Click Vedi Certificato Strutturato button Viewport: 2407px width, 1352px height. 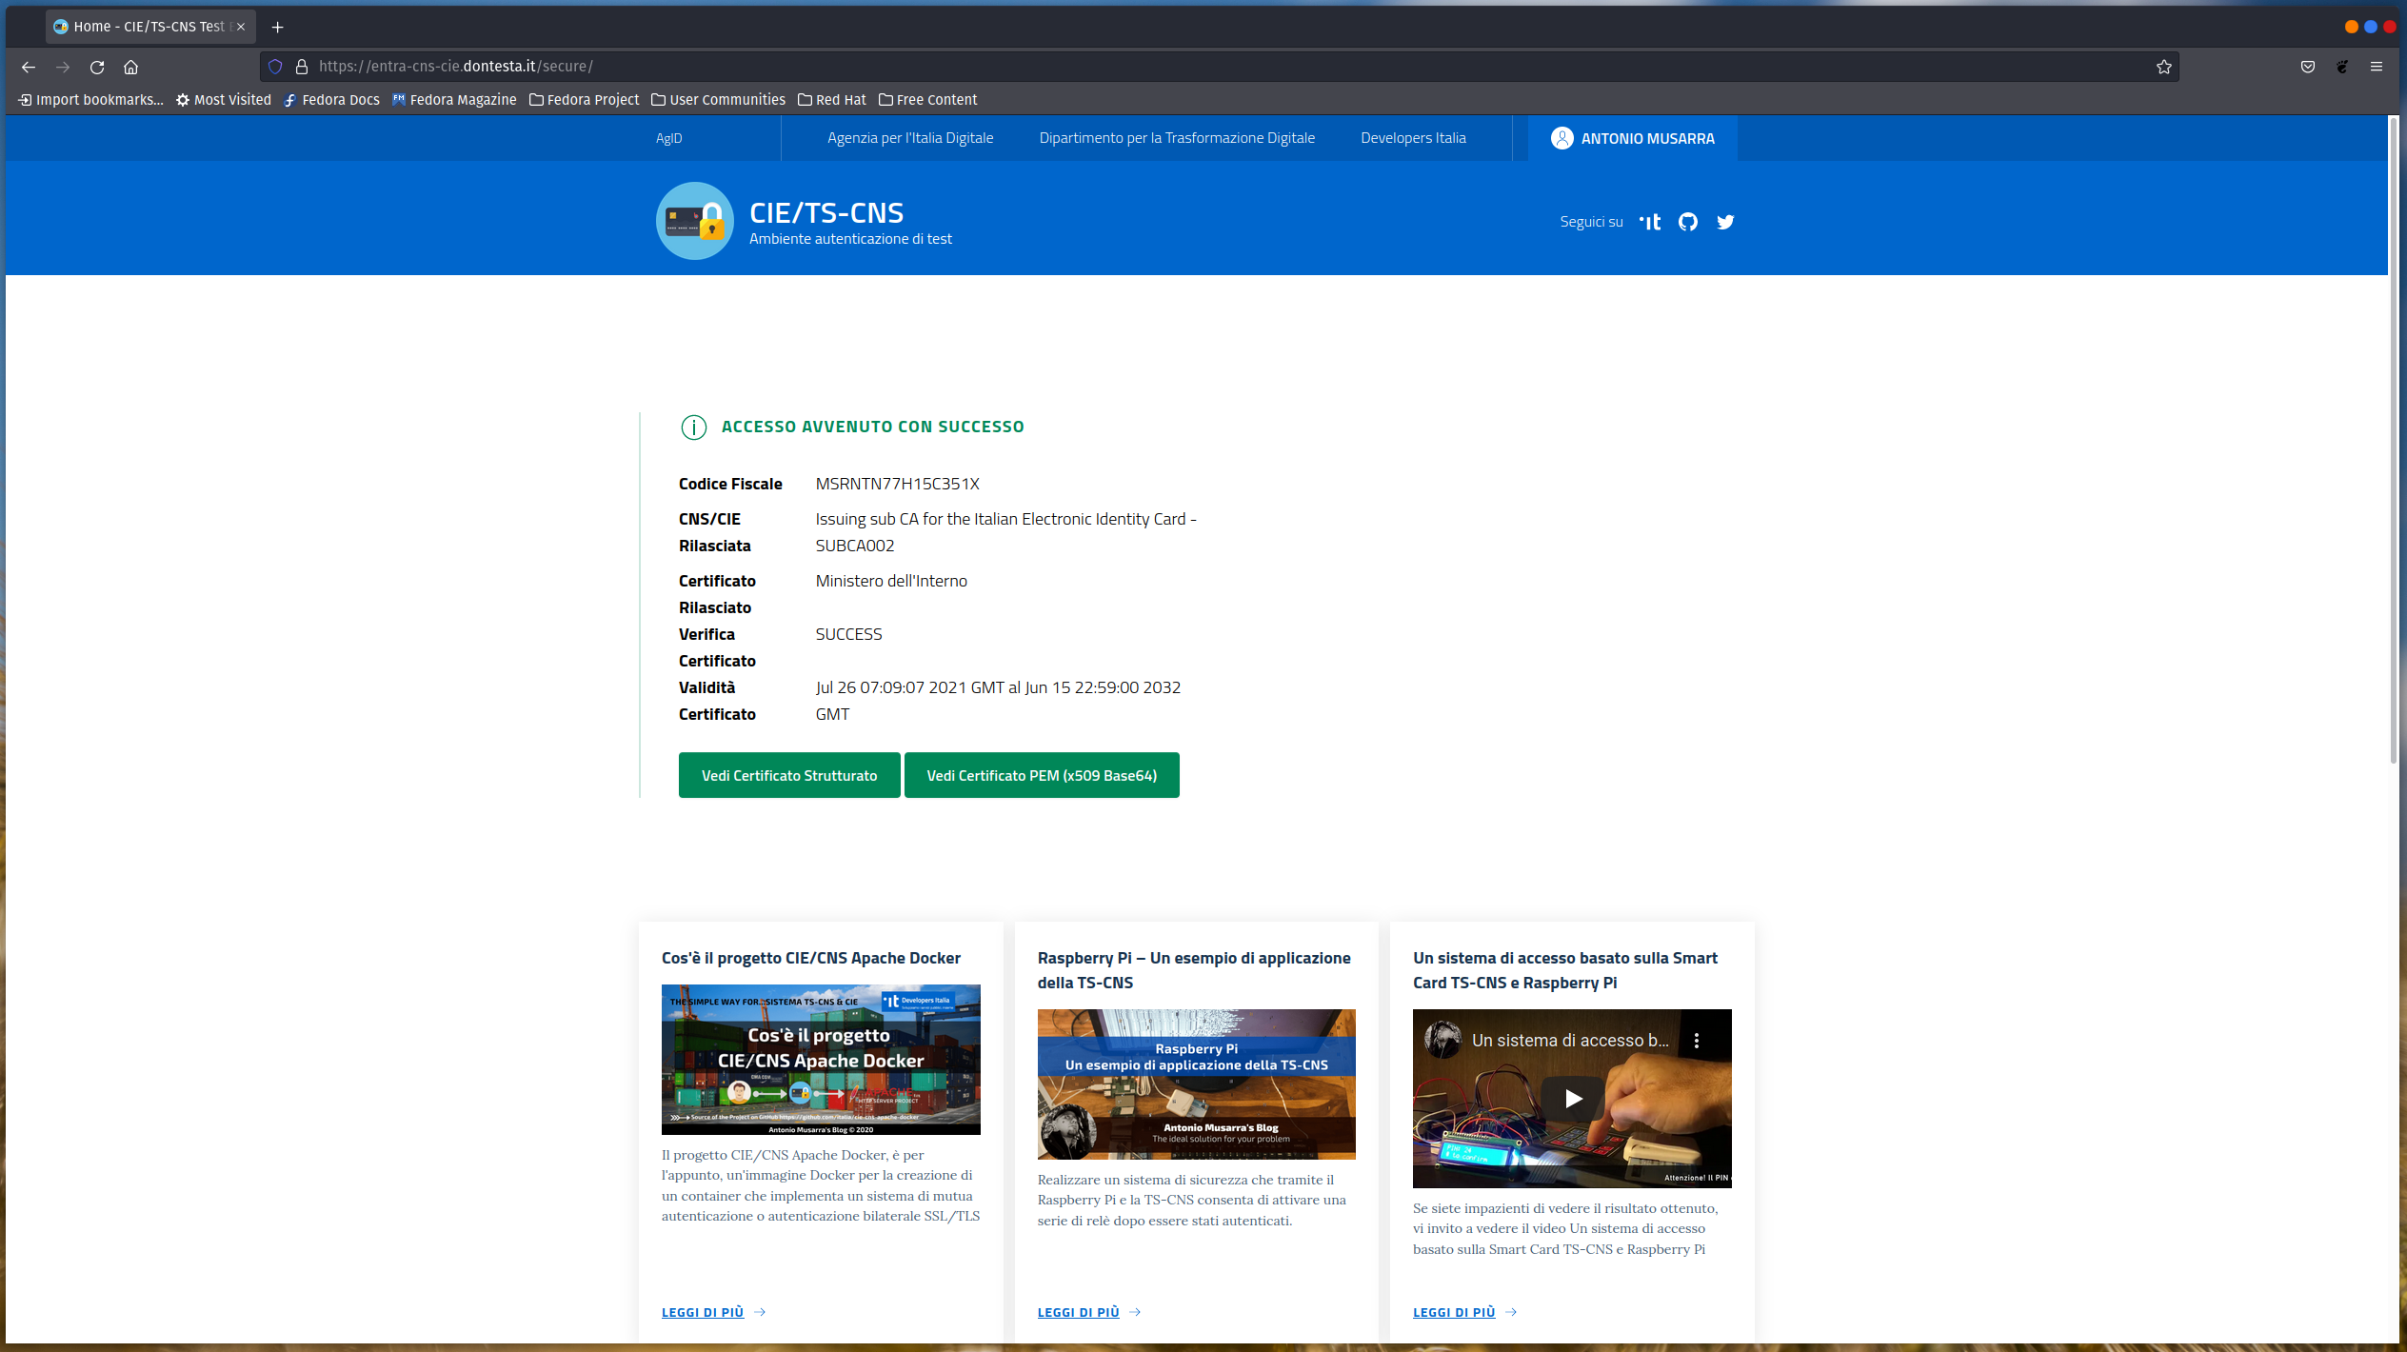(x=788, y=775)
